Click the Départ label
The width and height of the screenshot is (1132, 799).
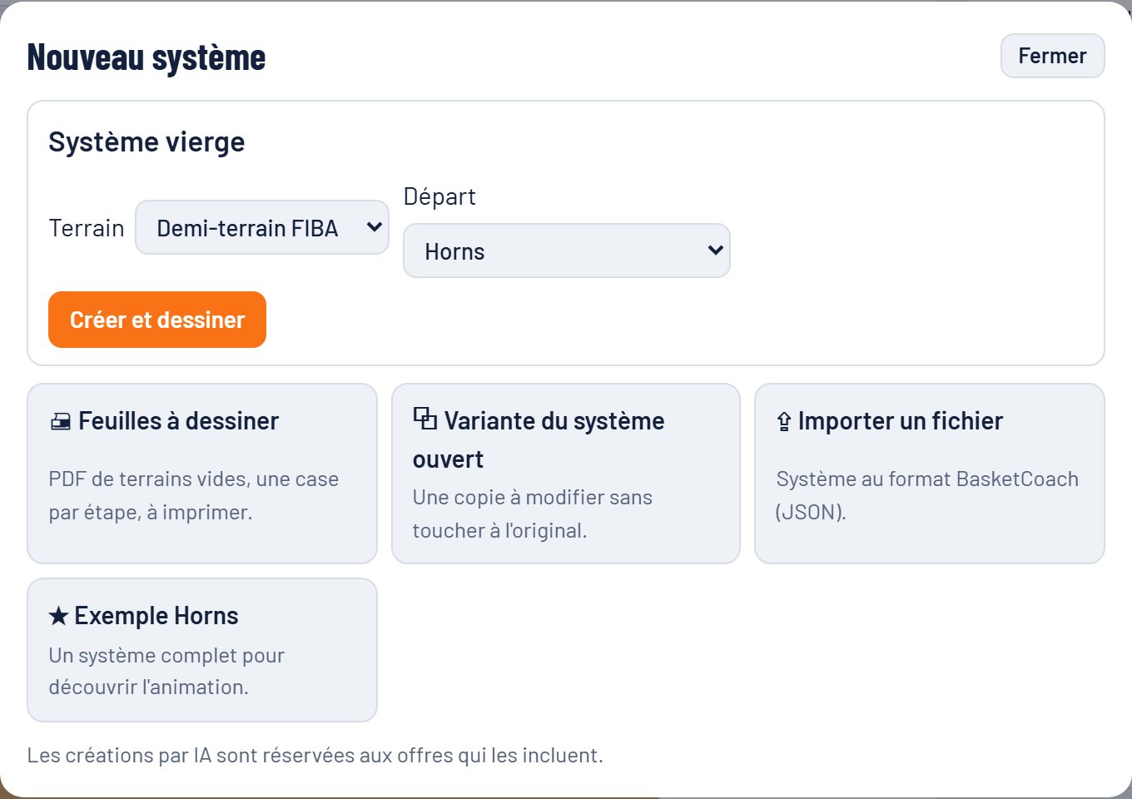439,196
